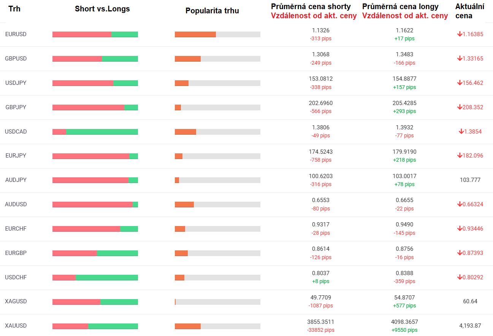Sort by the Short vs.Longs column header

[x=102, y=9]
